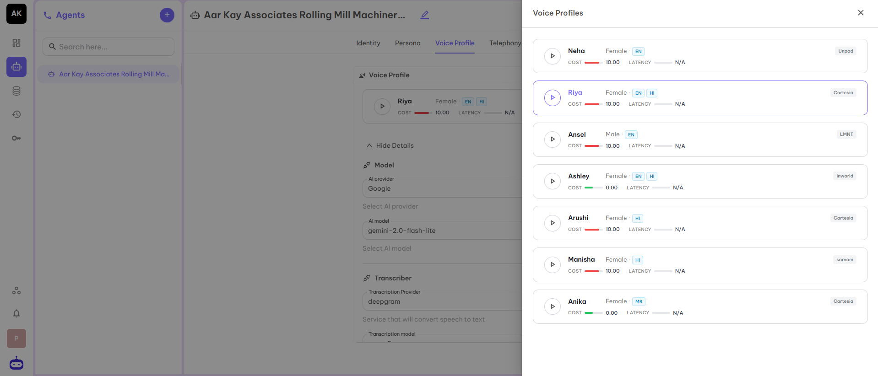Select the Manisha voice profile name
The image size is (878, 376).
(x=581, y=259)
